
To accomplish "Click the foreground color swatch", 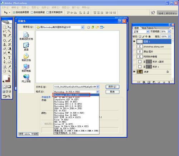I will tap(5, 77).
